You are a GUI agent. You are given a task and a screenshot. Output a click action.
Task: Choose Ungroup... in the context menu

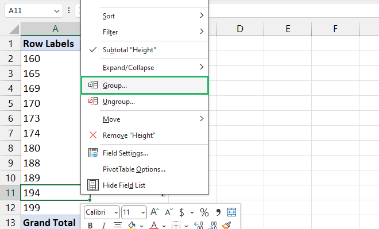[145, 102]
